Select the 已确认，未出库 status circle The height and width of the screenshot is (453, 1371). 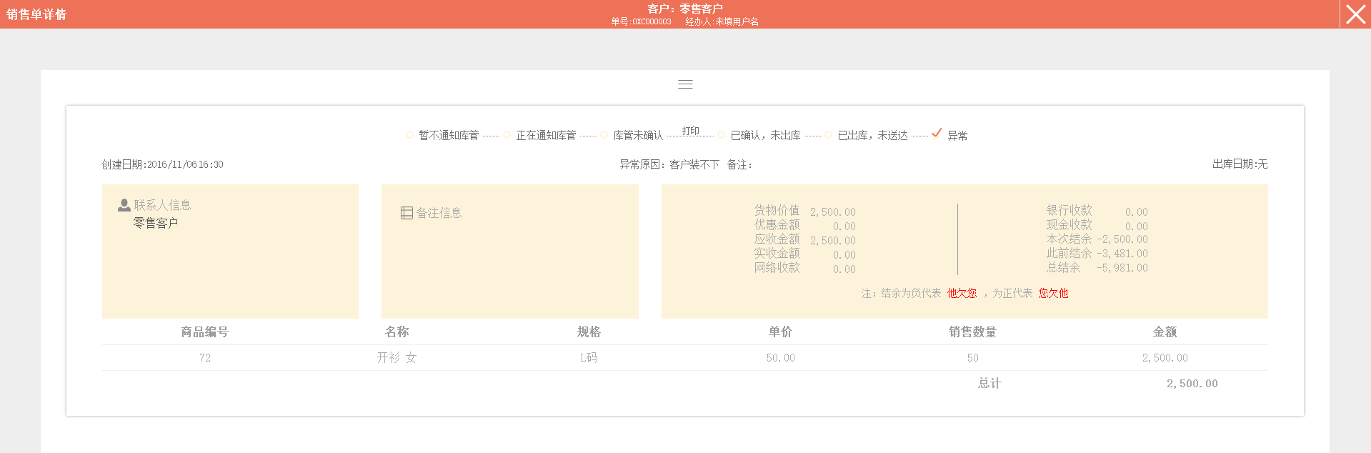pos(721,135)
